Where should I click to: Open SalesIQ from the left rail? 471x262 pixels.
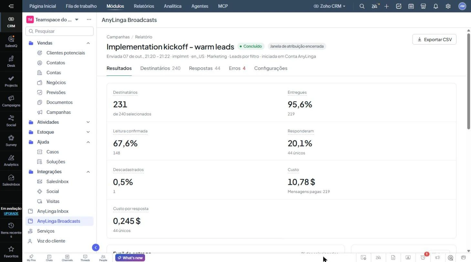[x=11, y=41]
